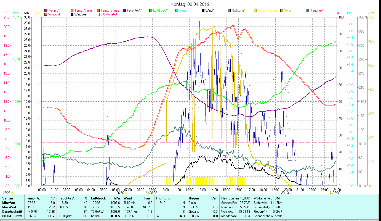This screenshot has height=221, width=381.
Task: Click the Taupunkt legend label
Action: click(x=317, y=11)
